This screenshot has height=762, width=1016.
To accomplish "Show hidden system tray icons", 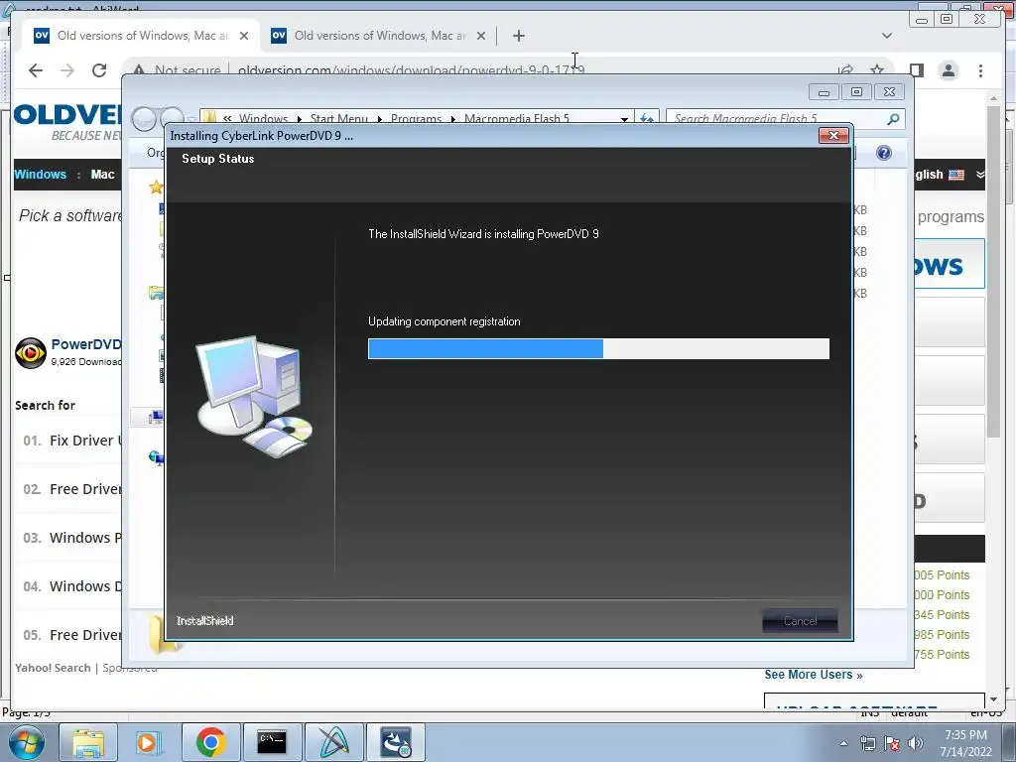I will click(843, 744).
